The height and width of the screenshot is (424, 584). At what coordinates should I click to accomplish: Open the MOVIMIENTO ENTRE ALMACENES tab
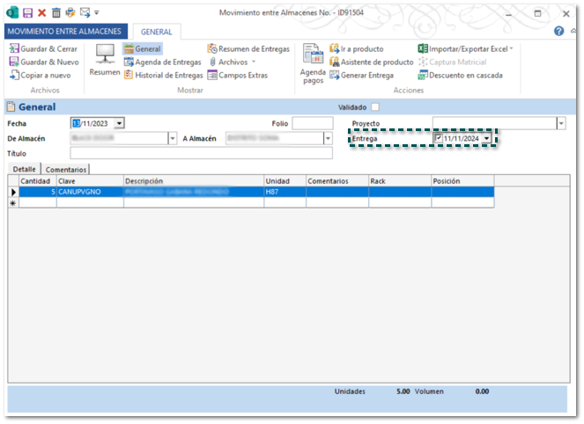64,32
